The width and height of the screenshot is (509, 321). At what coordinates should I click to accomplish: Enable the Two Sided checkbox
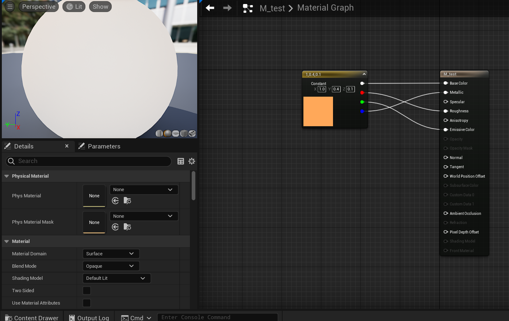pos(87,291)
